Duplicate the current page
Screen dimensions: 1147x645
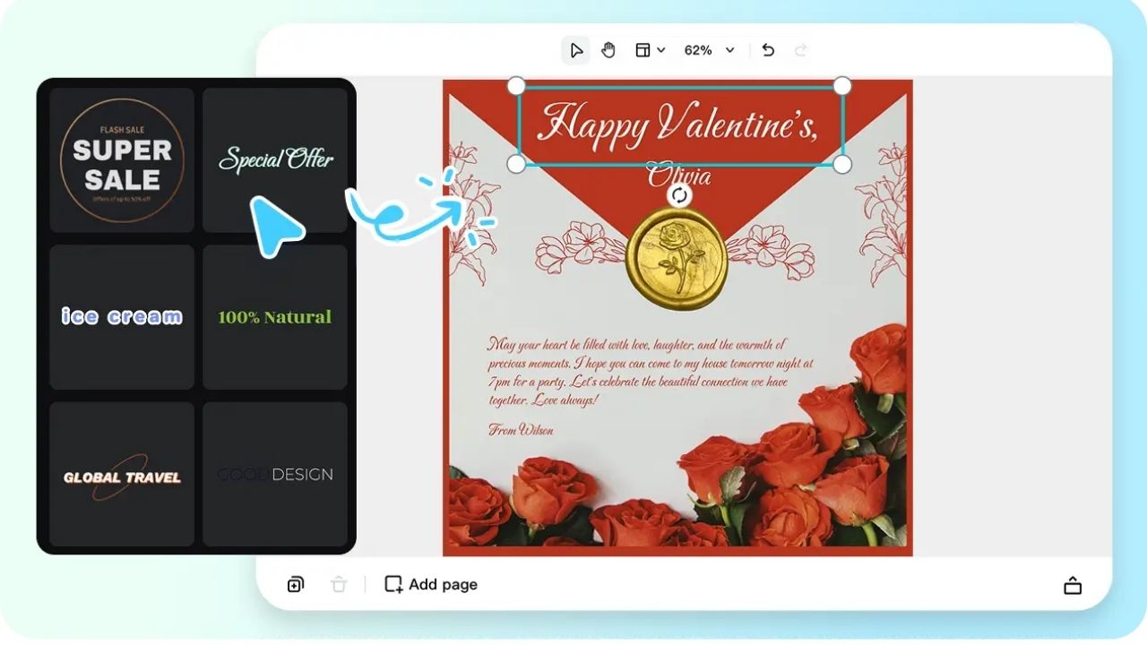[295, 584]
